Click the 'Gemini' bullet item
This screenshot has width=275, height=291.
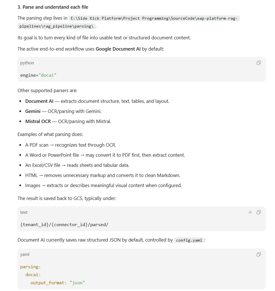[x=63, y=111]
